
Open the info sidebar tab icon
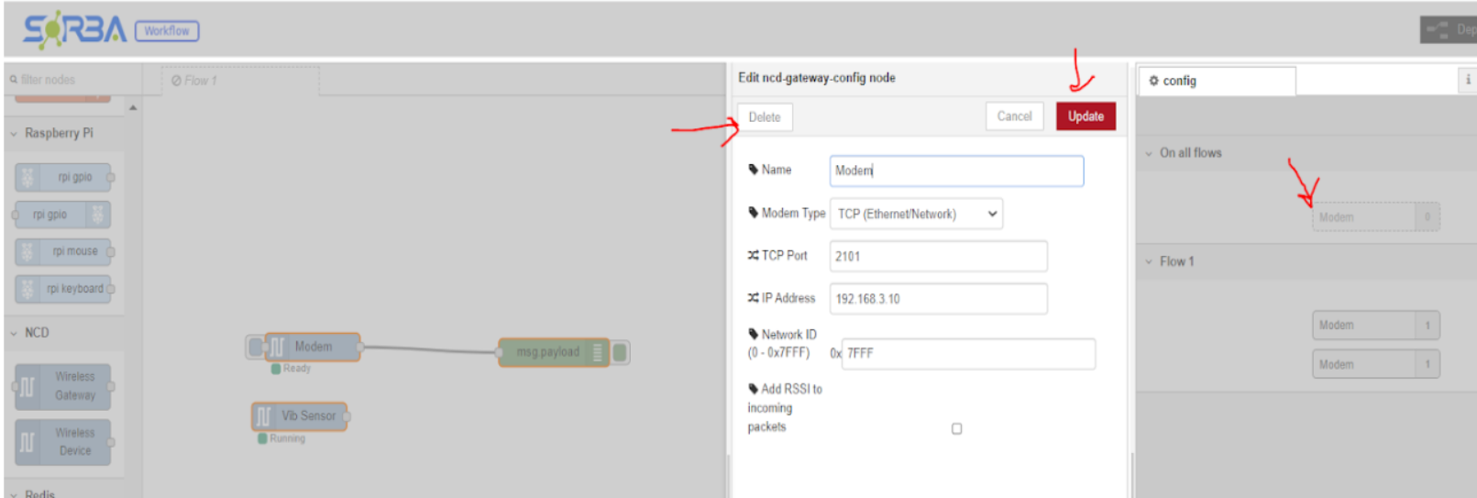1467,80
